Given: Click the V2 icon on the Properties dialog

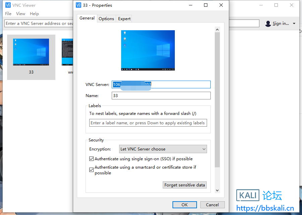Looking at the screenshot, I should coord(78,5).
